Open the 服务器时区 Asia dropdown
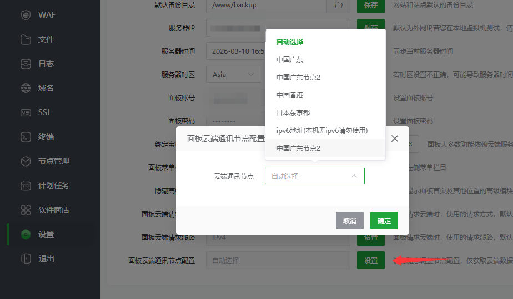 click(234, 74)
